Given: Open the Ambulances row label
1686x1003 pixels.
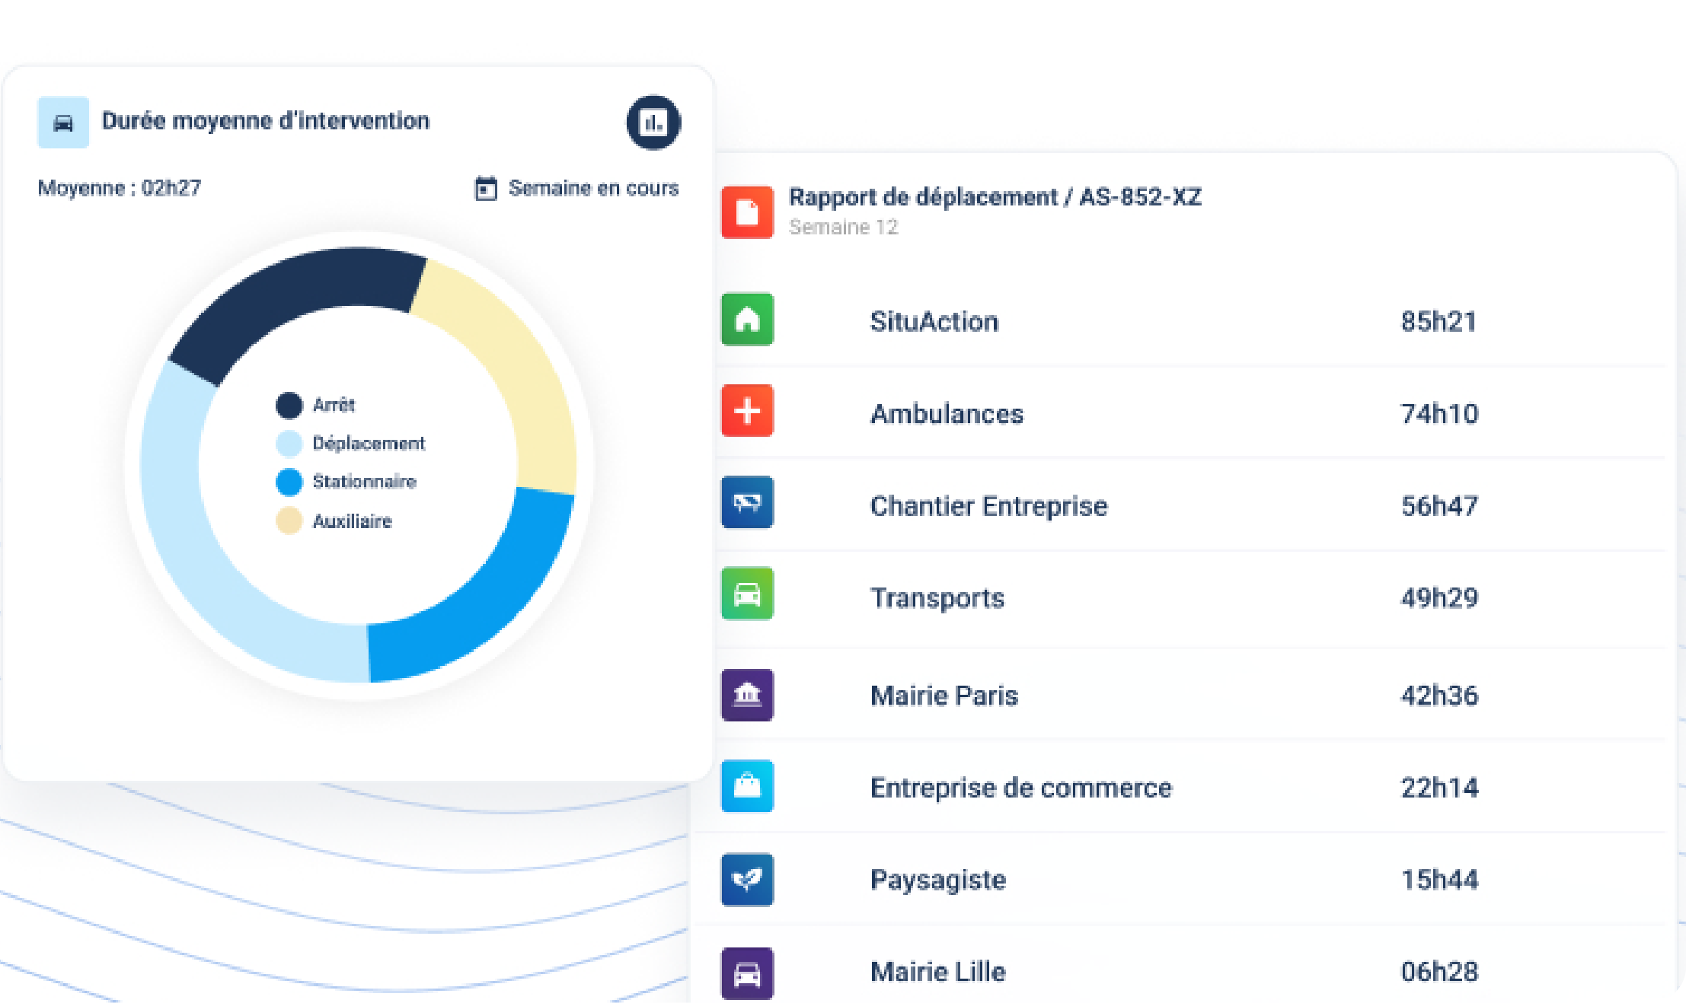Looking at the screenshot, I should coord(947,414).
